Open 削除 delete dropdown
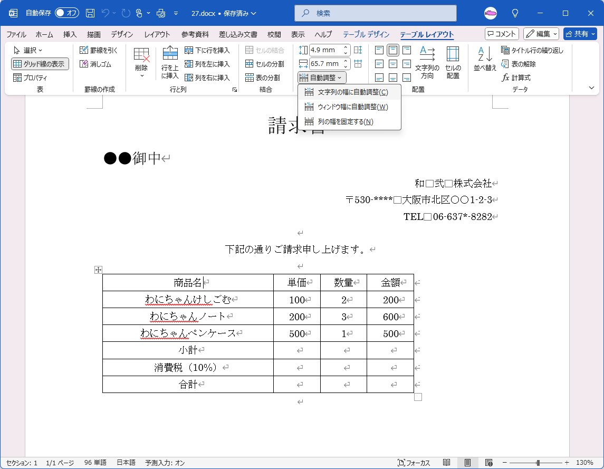 [x=141, y=62]
